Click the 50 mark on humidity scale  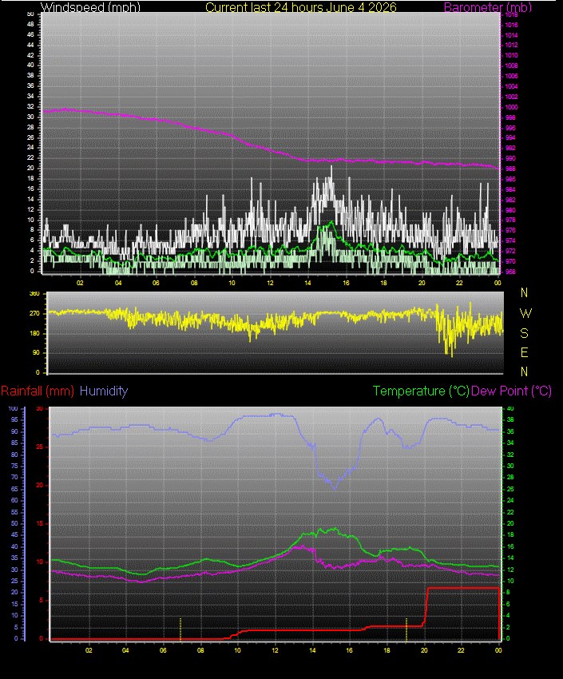coord(14,523)
